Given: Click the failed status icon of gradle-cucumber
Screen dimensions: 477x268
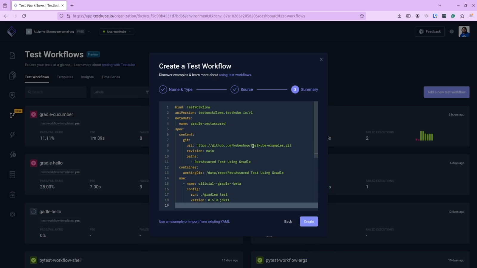Looking at the screenshot, I should 33,114.
